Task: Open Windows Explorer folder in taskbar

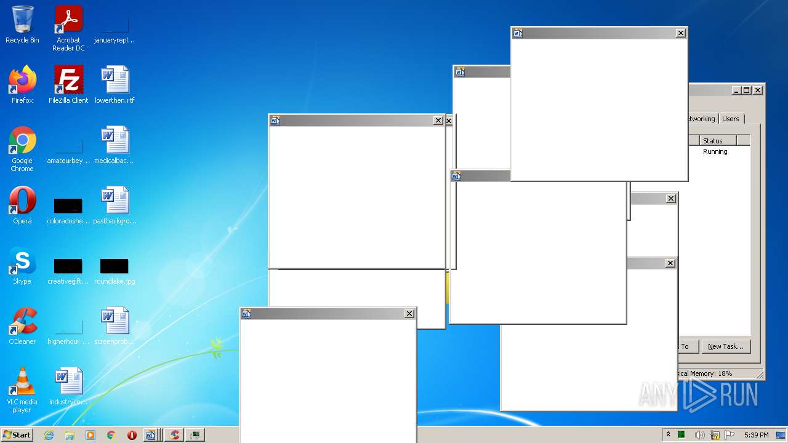Action: (x=70, y=435)
